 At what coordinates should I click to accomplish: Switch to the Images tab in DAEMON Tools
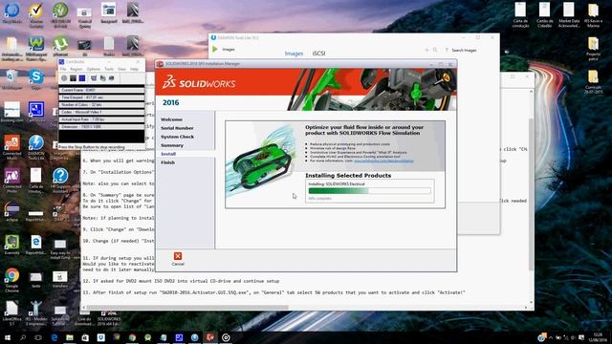coord(294,54)
